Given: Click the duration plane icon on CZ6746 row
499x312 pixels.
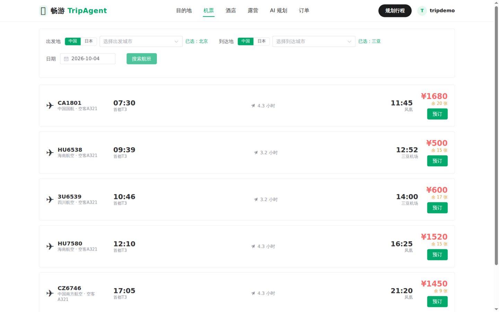Looking at the screenshot, I should (x=253, y=293).
